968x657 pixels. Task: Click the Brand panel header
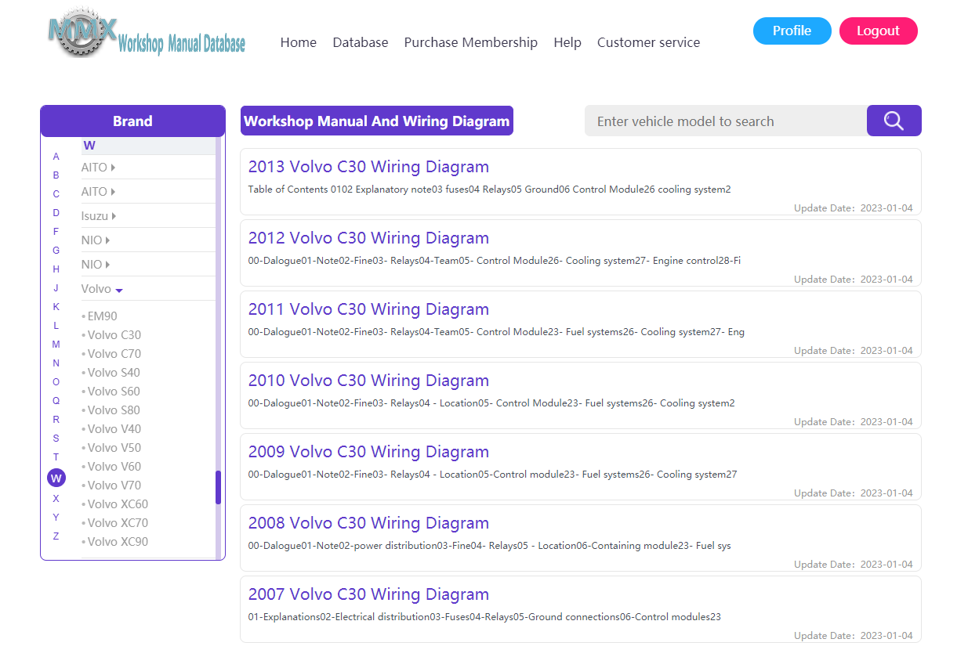pyautogui.click(x=132, y=121)
